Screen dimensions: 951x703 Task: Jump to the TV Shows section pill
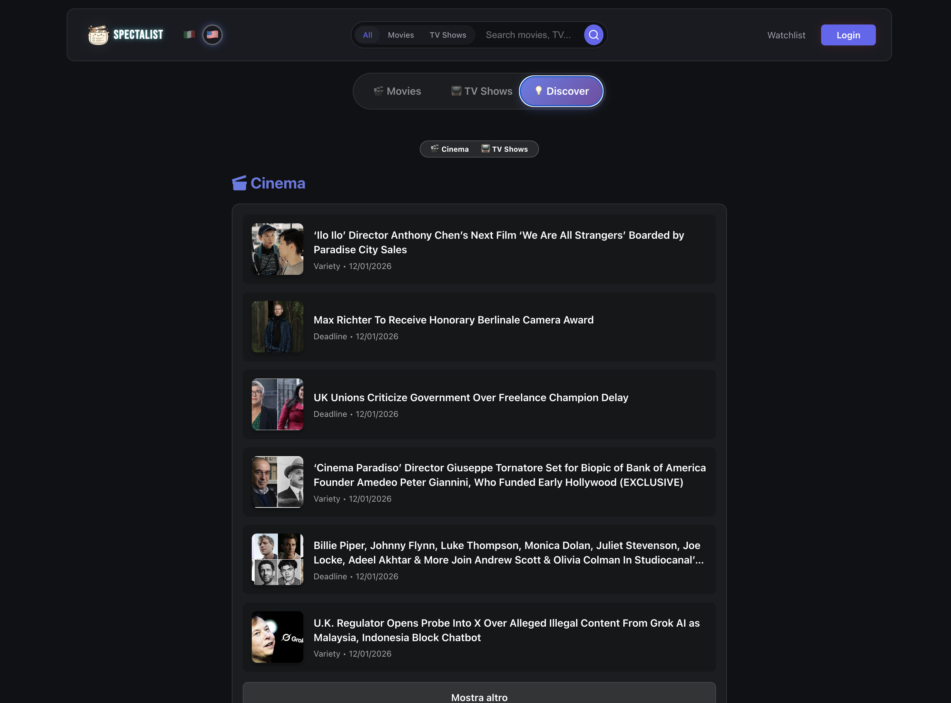tap(505, 149)
